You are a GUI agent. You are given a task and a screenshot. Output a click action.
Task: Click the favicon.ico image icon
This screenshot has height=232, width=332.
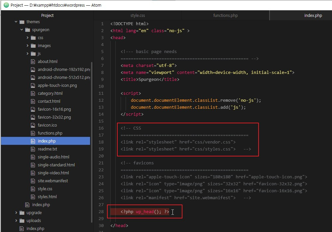(33, 125)
